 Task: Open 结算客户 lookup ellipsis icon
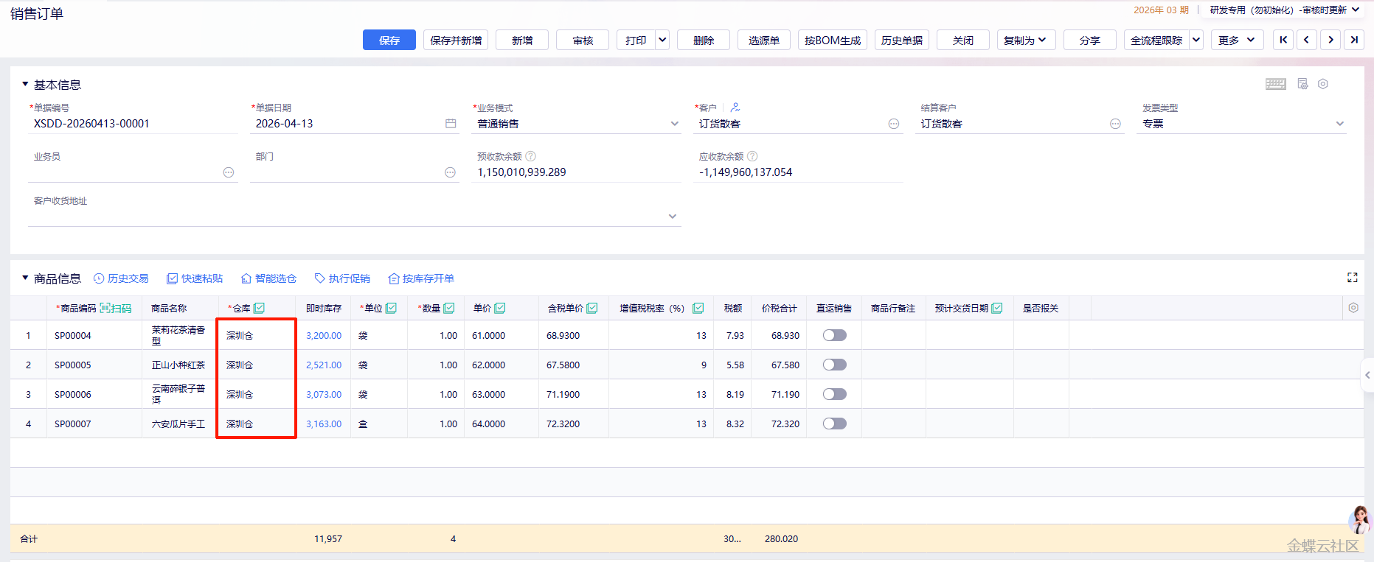[1115, 124]
